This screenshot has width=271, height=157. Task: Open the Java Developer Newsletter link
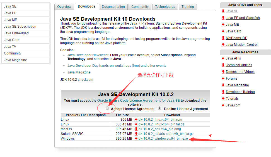pyautogui.click(x=88, y=55)
